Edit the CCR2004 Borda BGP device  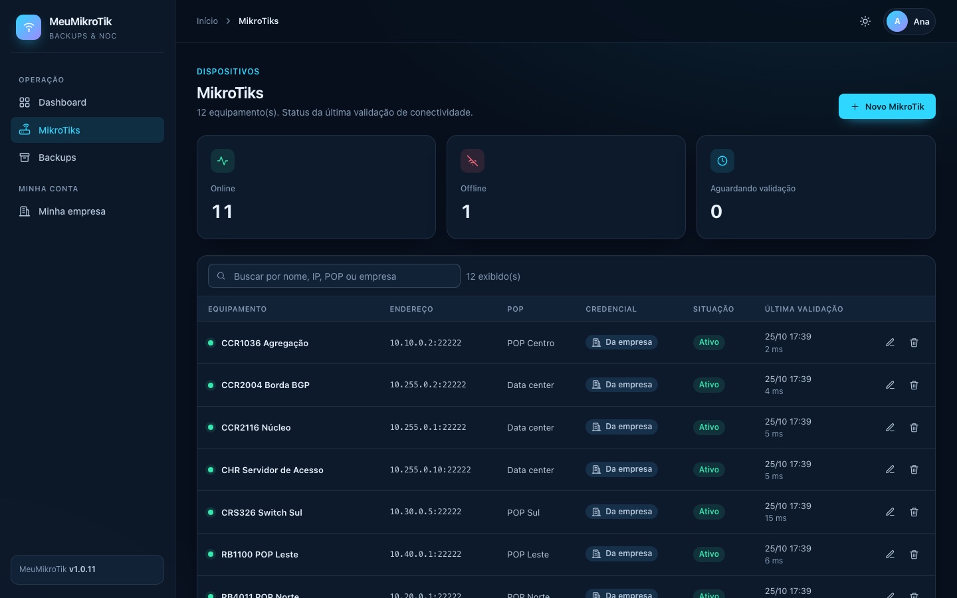[x=891, y=385]
